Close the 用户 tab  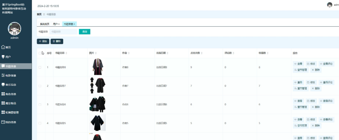(59, 24)
